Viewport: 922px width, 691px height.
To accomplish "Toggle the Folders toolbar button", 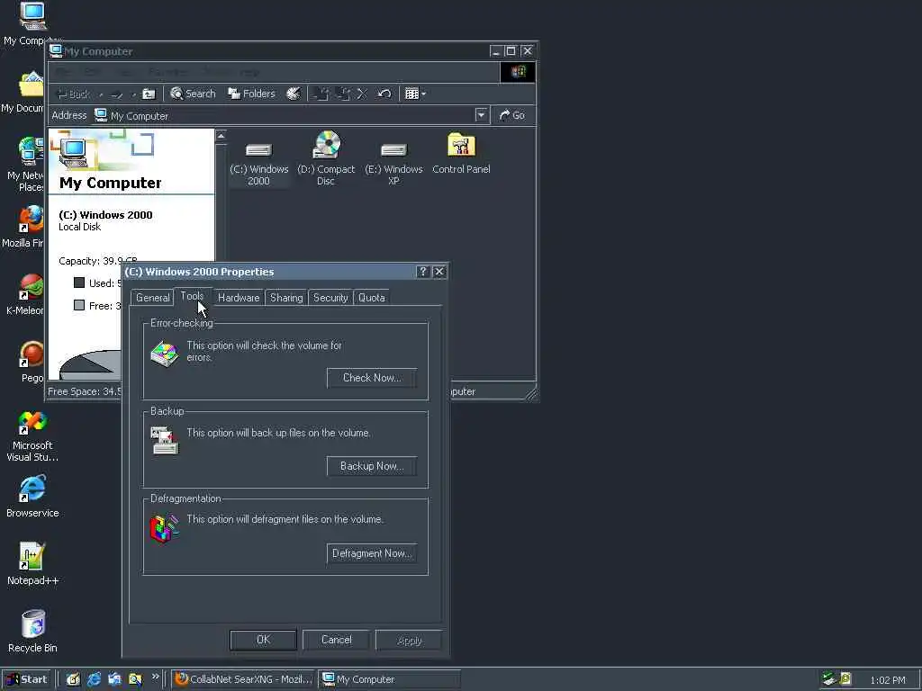I will (252, 94).
